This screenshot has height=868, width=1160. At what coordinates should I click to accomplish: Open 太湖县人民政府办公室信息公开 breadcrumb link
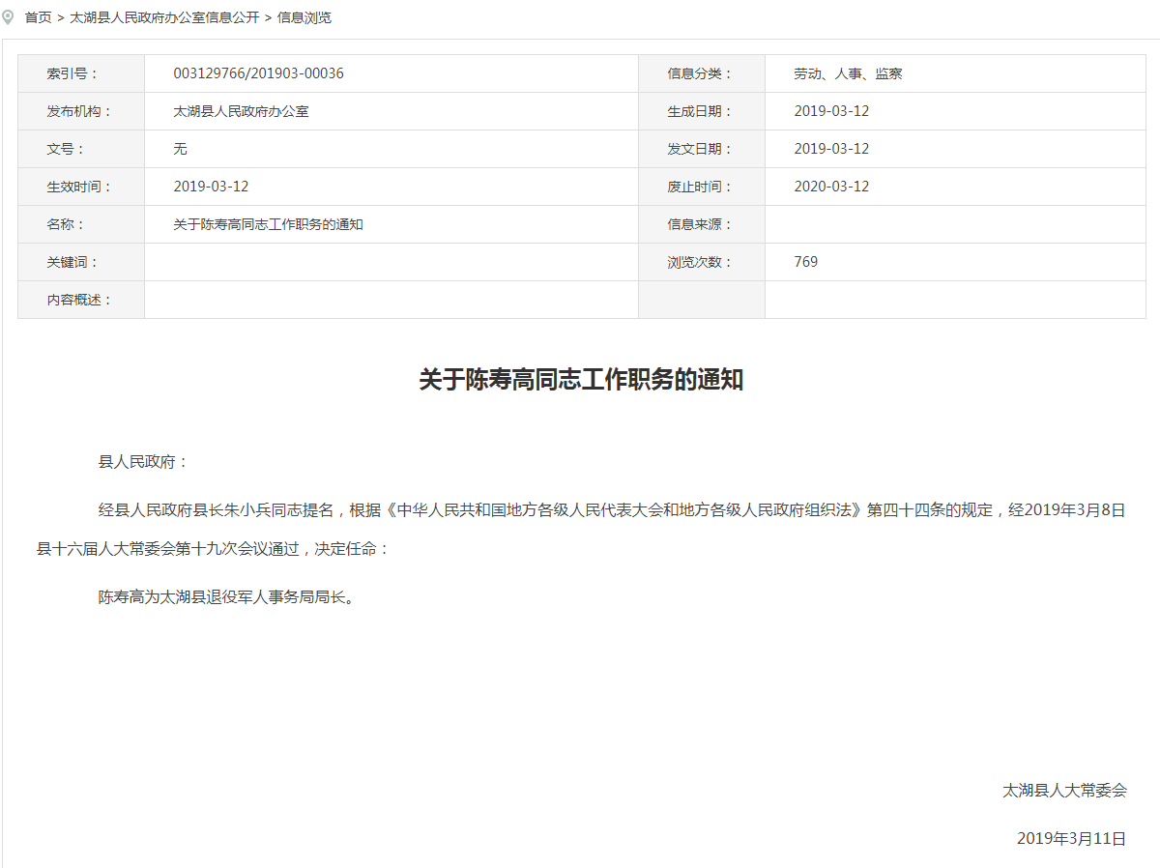(164, 17)
